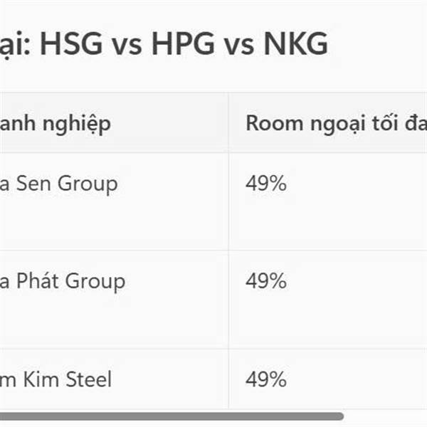Select the 49% value in the Phát Group row

pyautogui.click(x=265, y=281)
